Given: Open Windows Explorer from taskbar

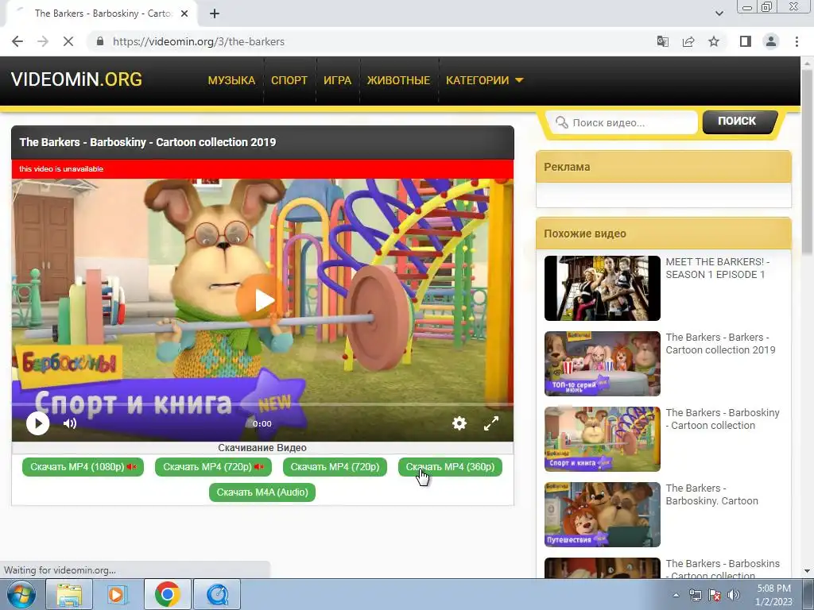Looking at the screenshot, I should click(69, 594).
